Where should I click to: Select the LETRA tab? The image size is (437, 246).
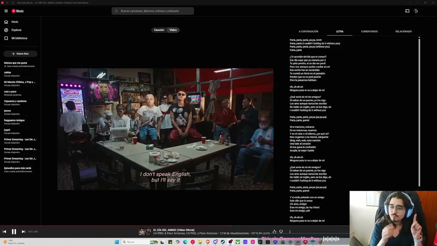tap(340, 31)
